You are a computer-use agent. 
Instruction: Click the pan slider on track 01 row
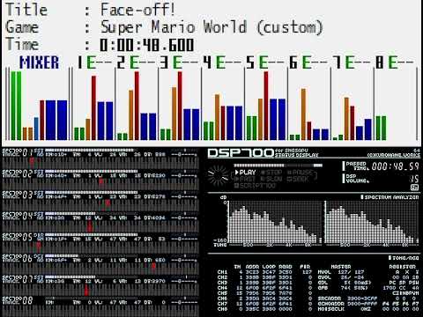[x=184, y=154]
